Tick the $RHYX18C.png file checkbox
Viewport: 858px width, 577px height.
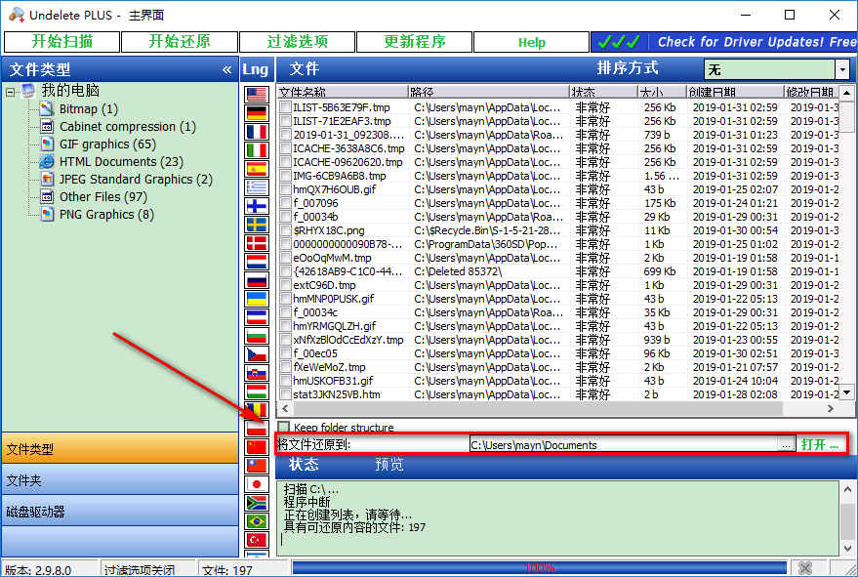coord(285,230)
